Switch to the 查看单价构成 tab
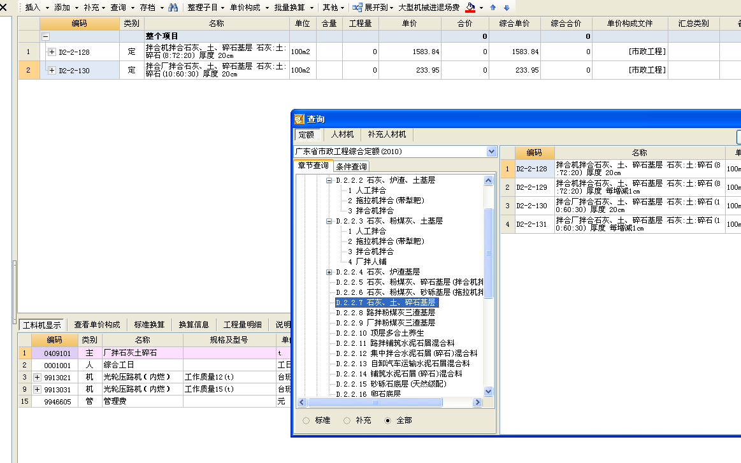Viewport: 741px width, 463px height. pos(97,325)
